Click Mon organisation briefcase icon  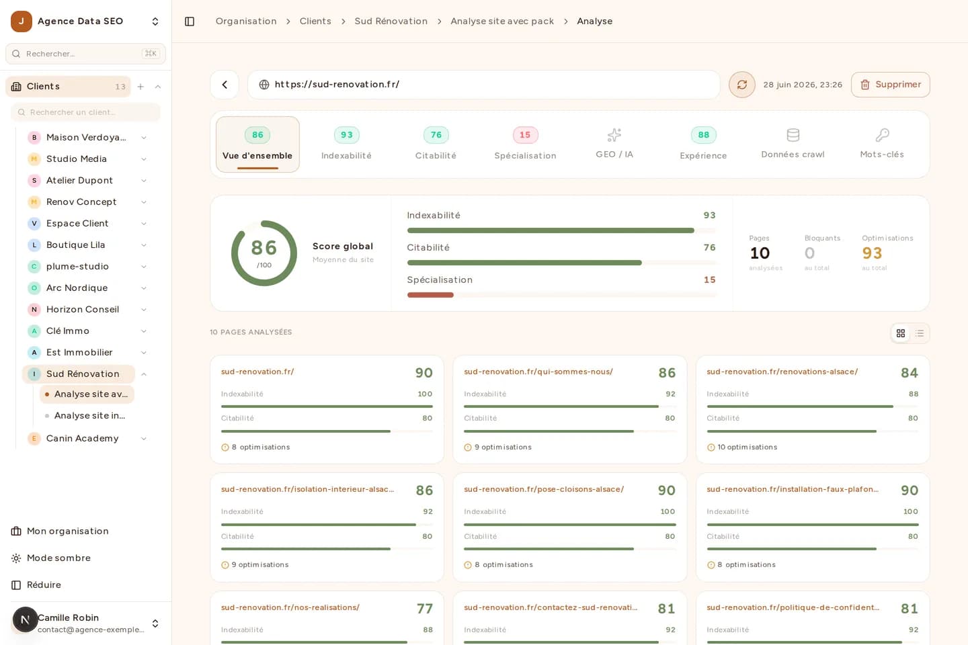(x=16, y=531)
